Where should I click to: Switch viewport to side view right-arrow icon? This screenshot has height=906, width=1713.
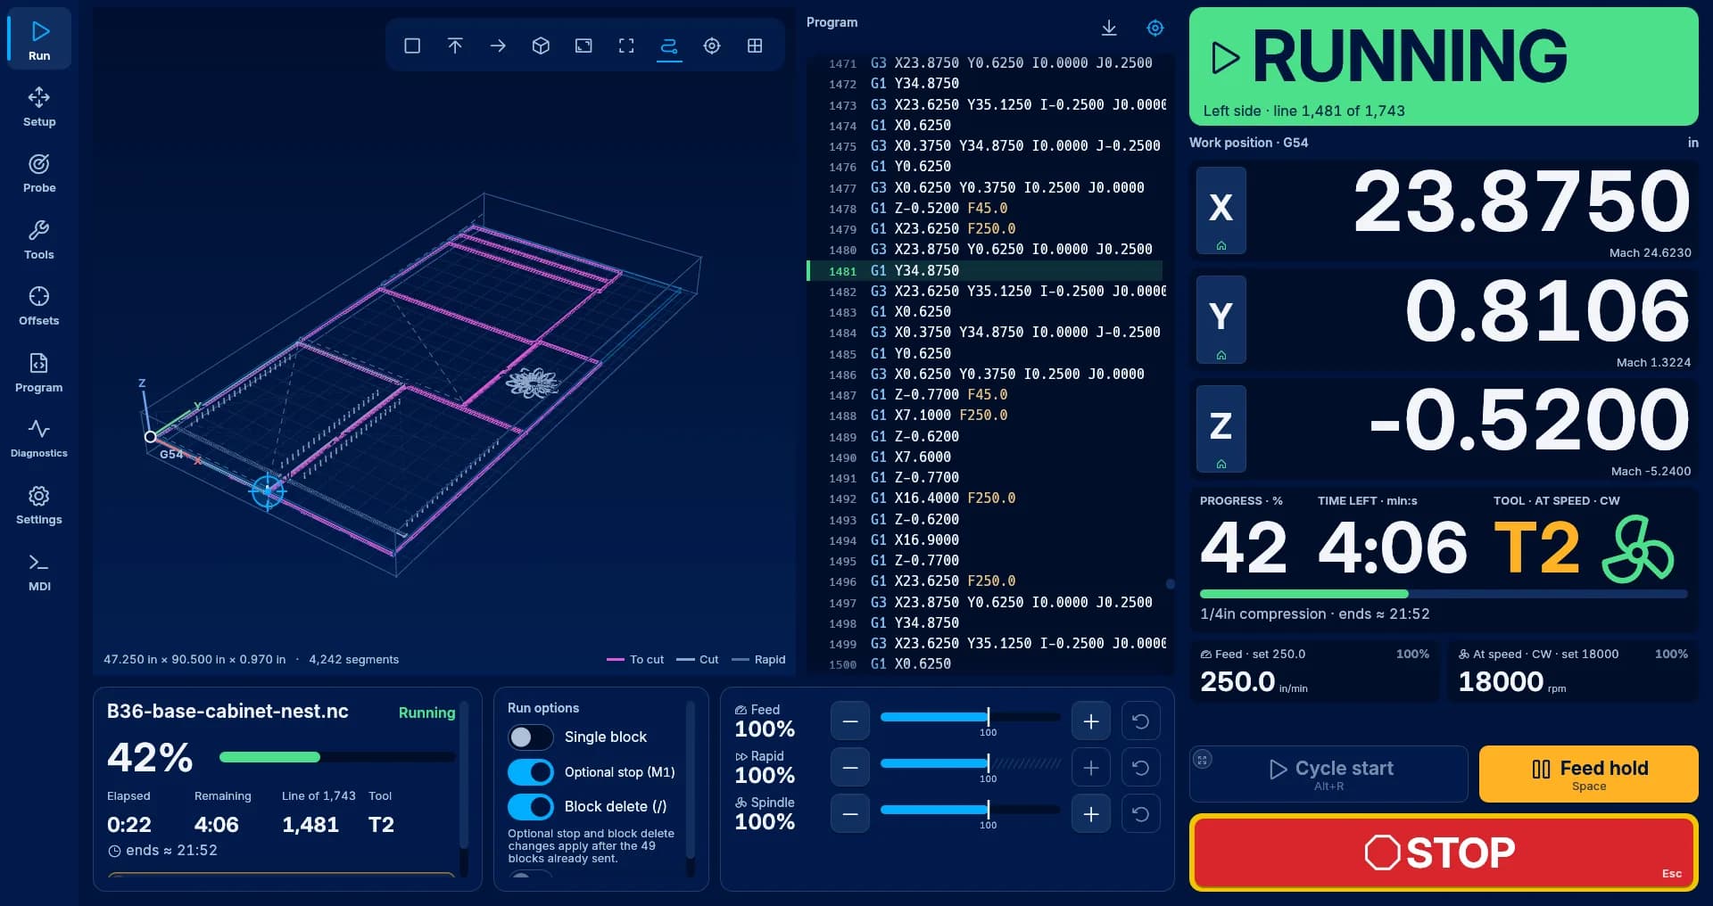coord(498,45)
